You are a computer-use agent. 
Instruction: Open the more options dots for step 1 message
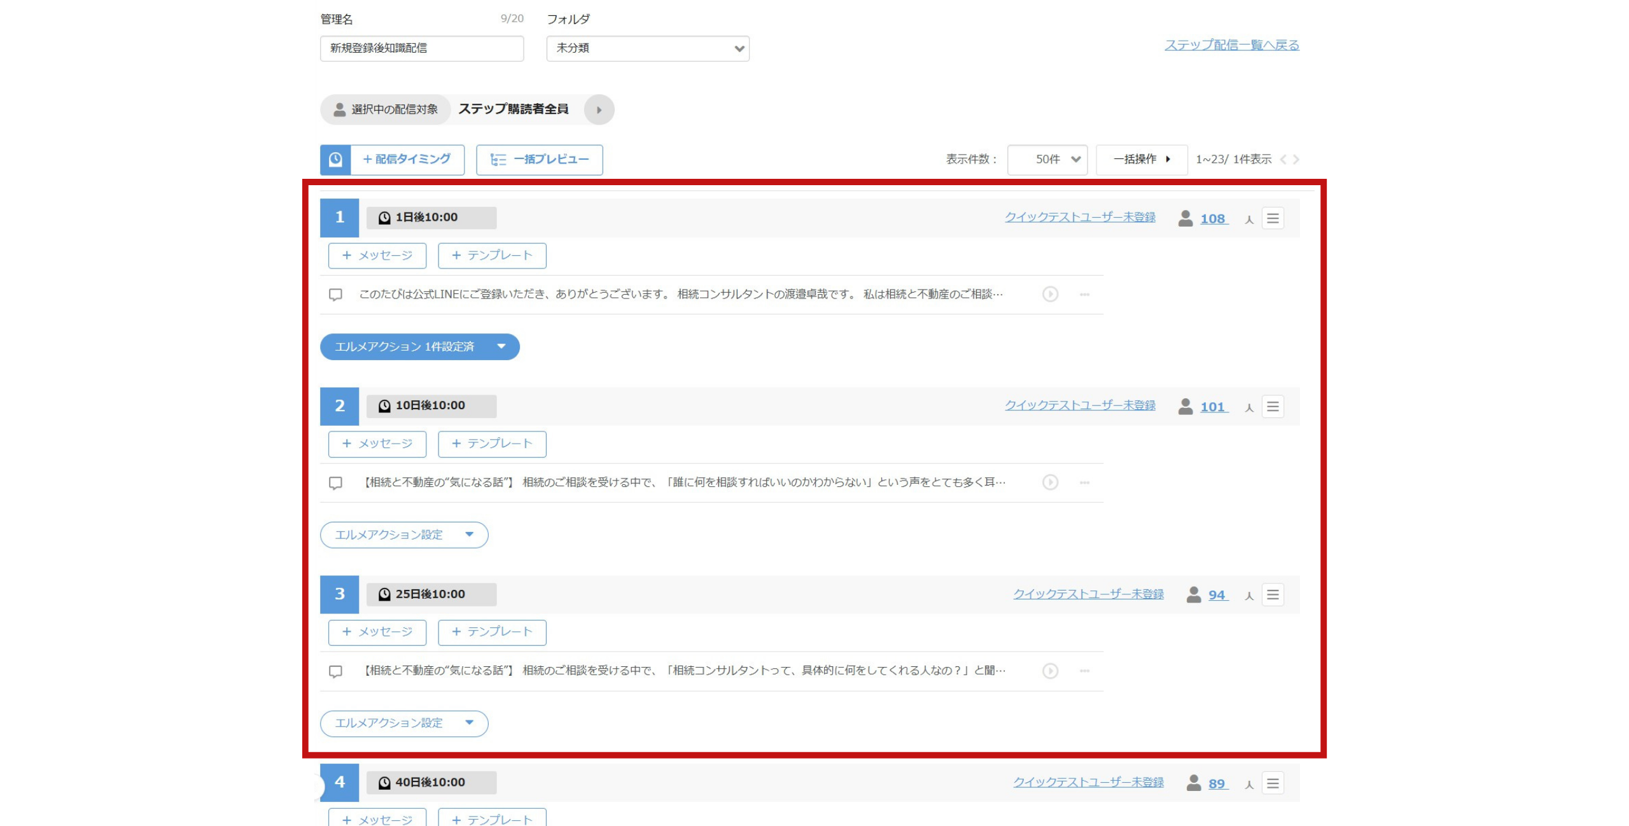(x=1085, y=295)
